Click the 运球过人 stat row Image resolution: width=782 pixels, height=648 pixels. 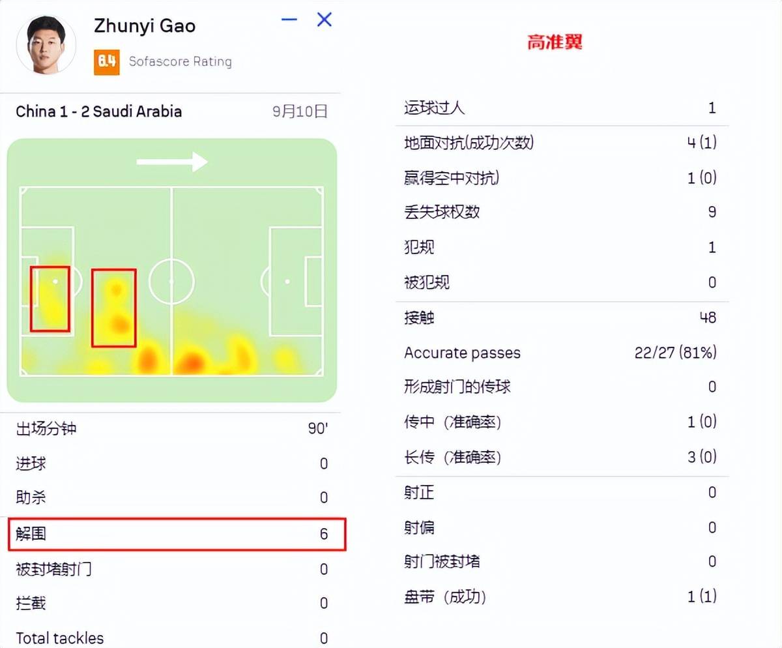click(x=562, y=108)
